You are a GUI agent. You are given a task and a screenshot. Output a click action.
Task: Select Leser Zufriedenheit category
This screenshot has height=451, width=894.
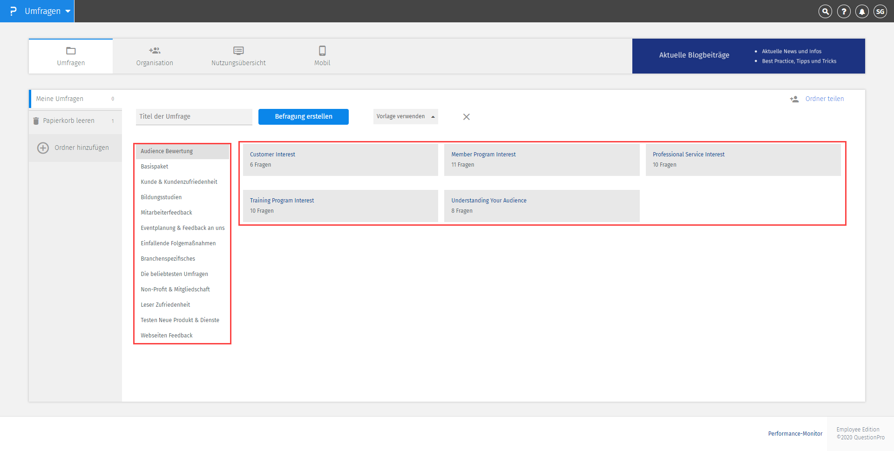click(183, 305)
